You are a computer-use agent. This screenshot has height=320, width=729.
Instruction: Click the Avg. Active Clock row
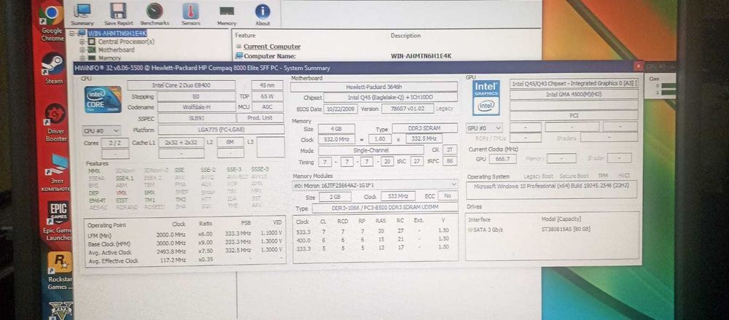[x=184, y=251]
